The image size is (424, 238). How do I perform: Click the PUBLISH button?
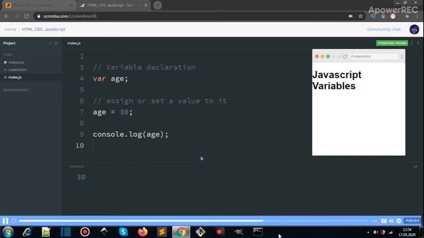412,220
